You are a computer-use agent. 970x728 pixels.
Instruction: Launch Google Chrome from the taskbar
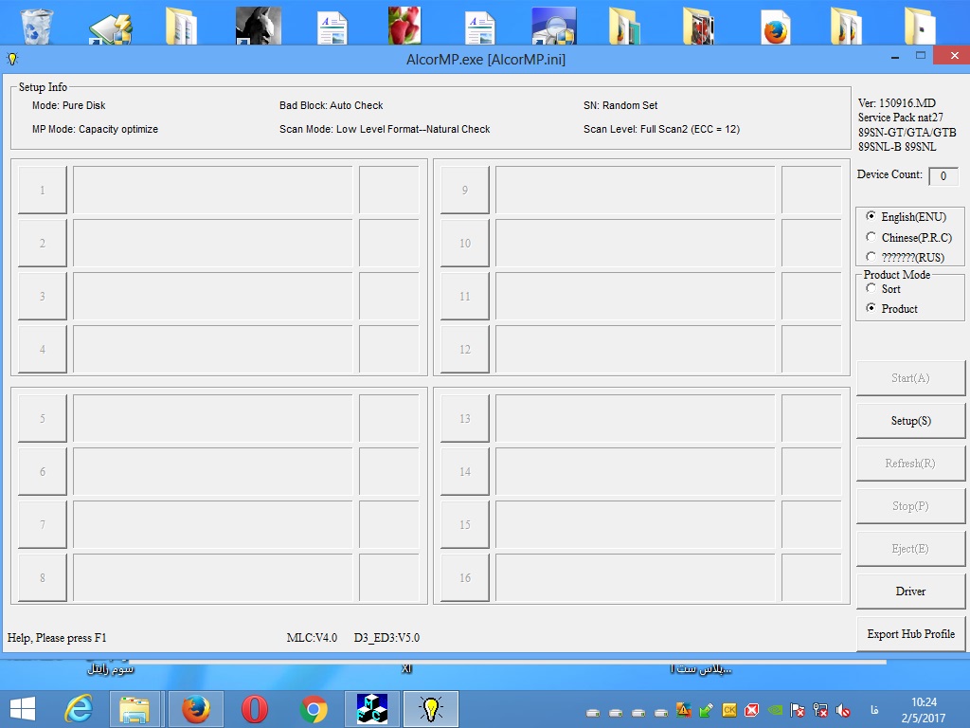tap(314, 709)
